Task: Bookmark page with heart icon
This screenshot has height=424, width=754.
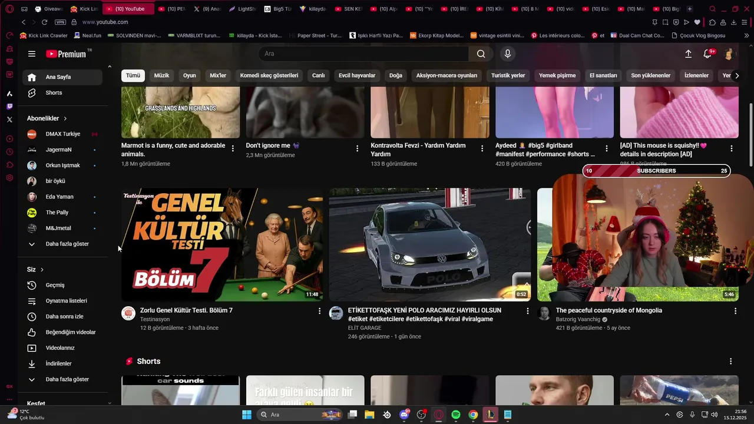Action: (x=697, y=22)
